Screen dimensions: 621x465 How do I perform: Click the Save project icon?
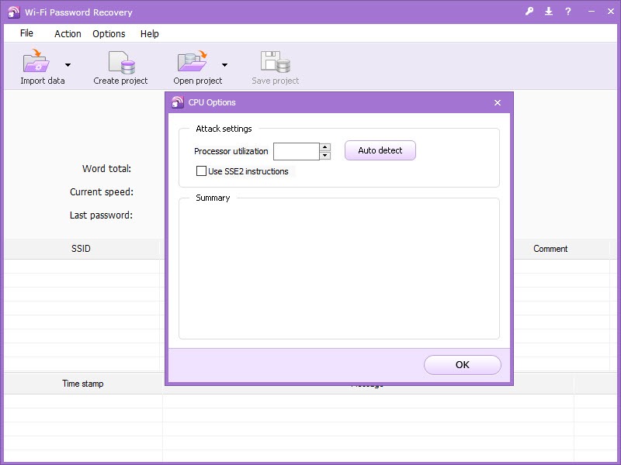(276, 62)
